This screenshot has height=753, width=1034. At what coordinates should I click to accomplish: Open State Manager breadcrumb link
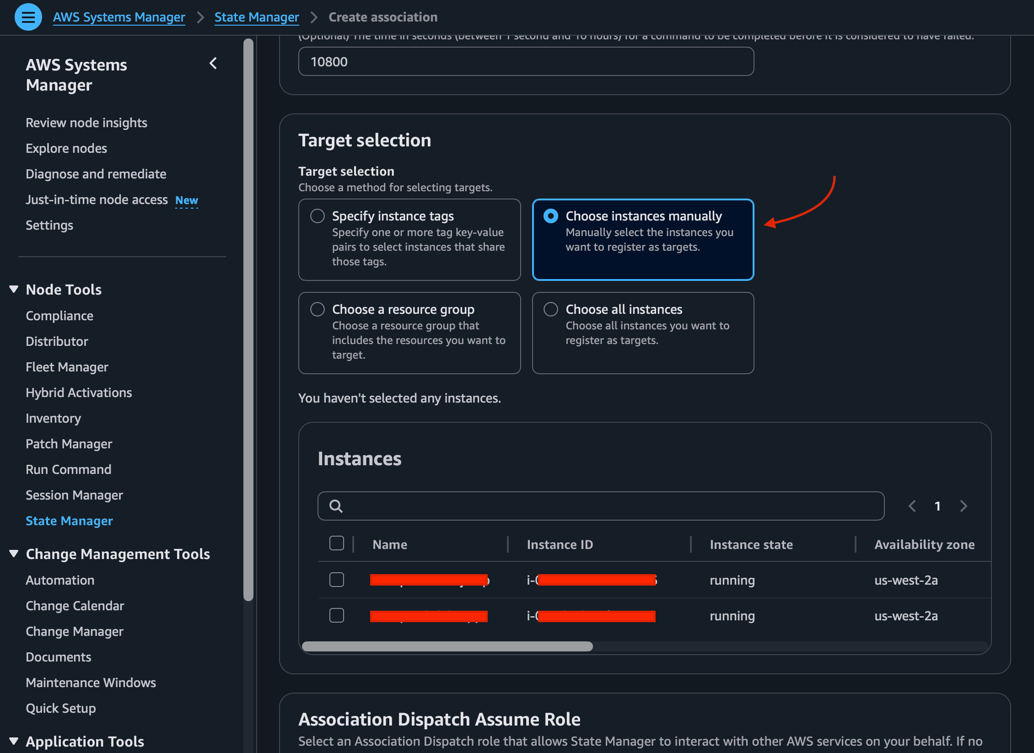(x=257, y=17)
